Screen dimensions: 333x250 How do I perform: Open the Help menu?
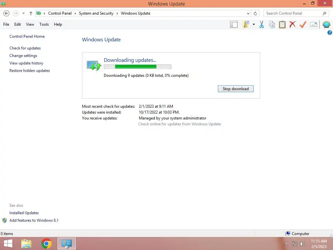(x=58, y=24)
